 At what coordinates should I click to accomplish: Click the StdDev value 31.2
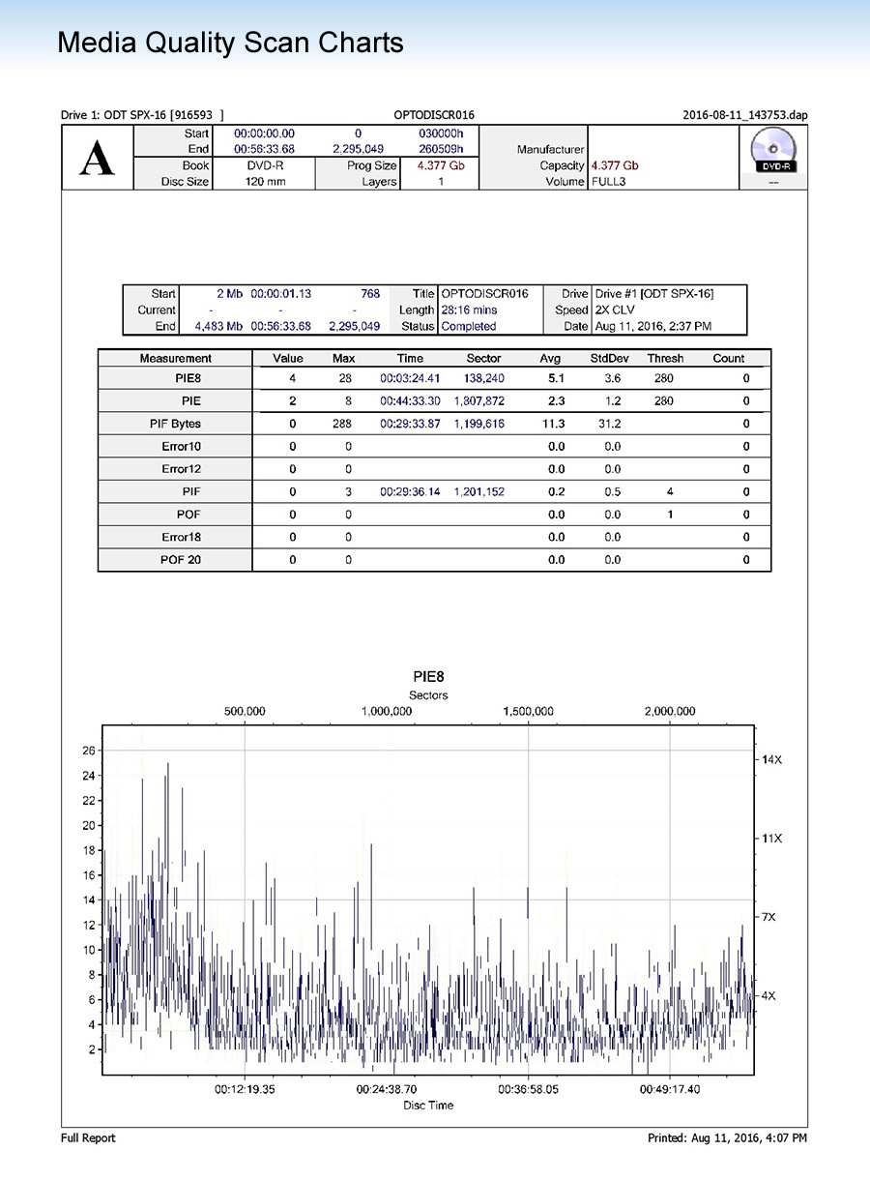tap(612, 424)
